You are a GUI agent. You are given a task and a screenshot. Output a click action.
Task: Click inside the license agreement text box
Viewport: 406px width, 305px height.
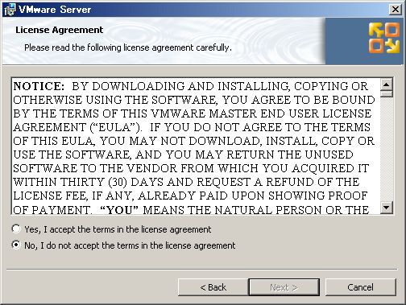(196, 146)
